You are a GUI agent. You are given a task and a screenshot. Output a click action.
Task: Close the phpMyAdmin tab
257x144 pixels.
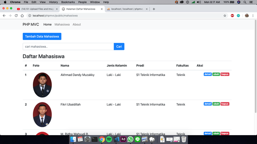(147, 9)
